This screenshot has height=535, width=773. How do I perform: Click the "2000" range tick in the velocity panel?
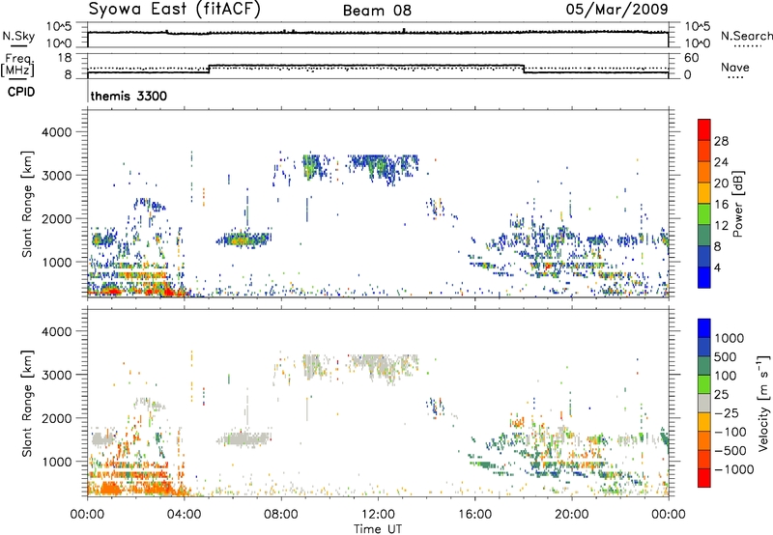tap(56, 418)
